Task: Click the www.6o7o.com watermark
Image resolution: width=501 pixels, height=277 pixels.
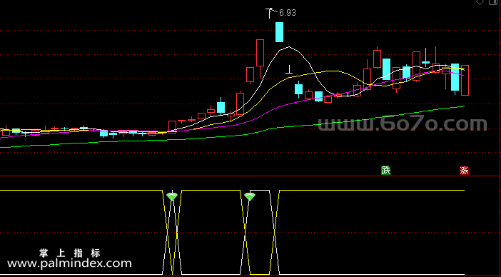Action: (x=403, y=124)
